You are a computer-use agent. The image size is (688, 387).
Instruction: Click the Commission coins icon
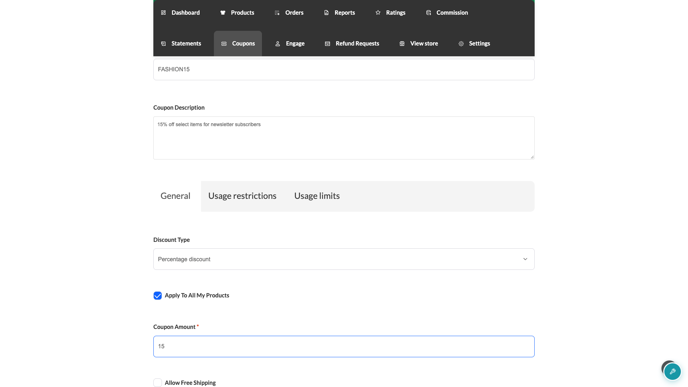[429, 13]
